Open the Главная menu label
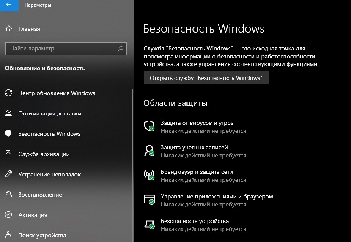351x242 pixels. tap(29, 29)
